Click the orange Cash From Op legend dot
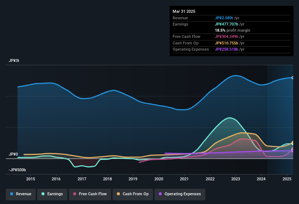 [x=118, y=194]
